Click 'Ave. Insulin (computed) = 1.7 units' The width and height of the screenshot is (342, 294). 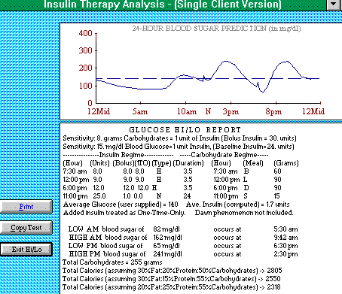[238, 205]
